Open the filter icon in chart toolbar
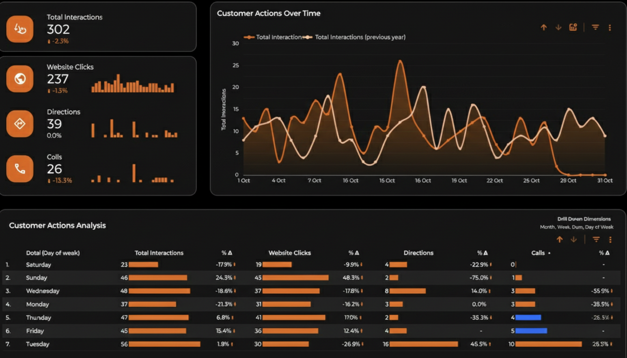 [x=595, y=28]
